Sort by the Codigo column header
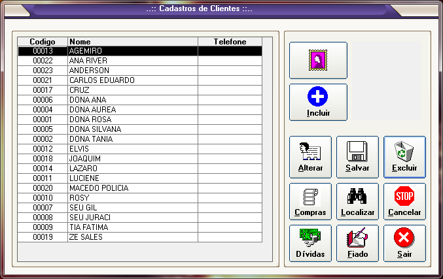443x279 pixels. coord(43,41)
